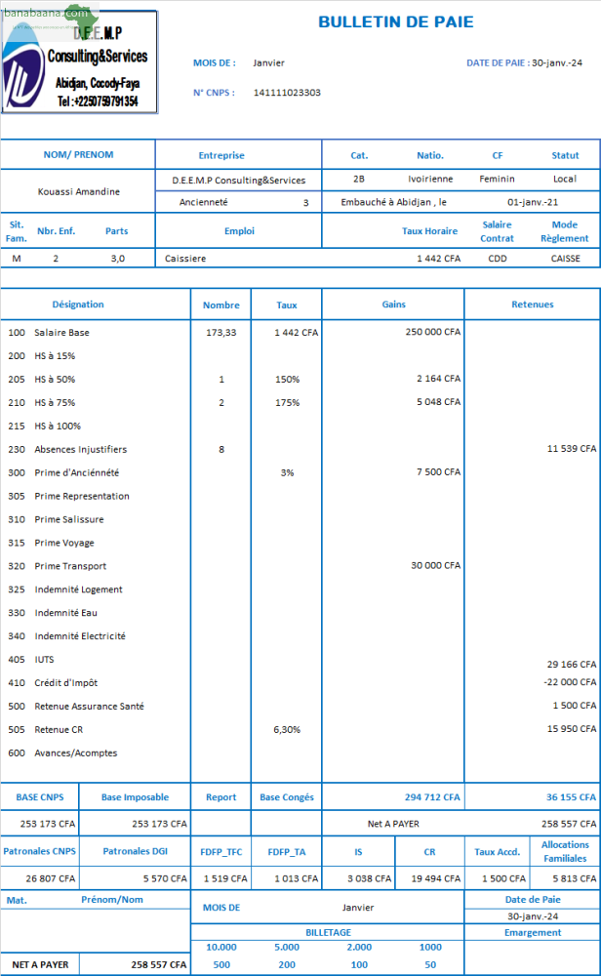Image resolution: width=601 pixels, height=976 pixels.
Task: Click the category value 2B
Action: pyautogui.click(x=359, y=179)
